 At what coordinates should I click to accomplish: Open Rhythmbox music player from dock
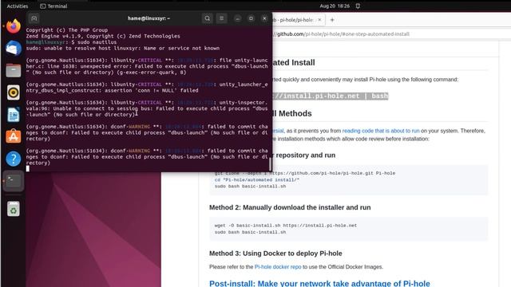[14, 92]
